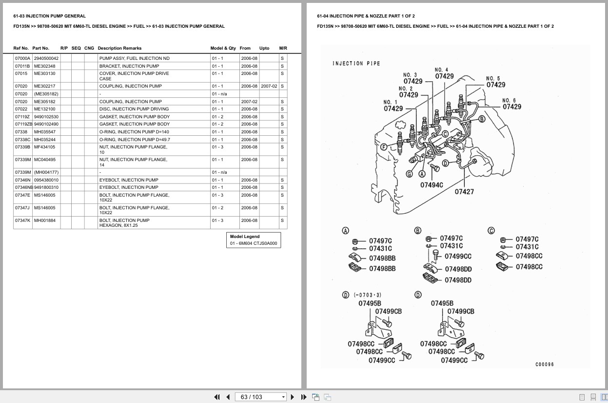Click the Model Legend heading

(x=245, y=237)
